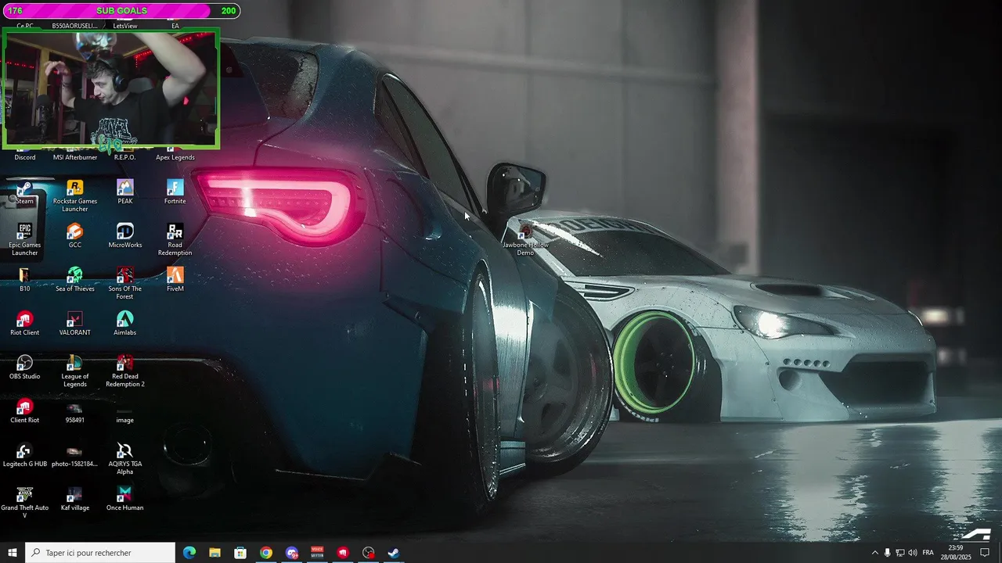
Task: Switch the FRA input language indicator
Action: pyautogui.click(x=928, y=553)
